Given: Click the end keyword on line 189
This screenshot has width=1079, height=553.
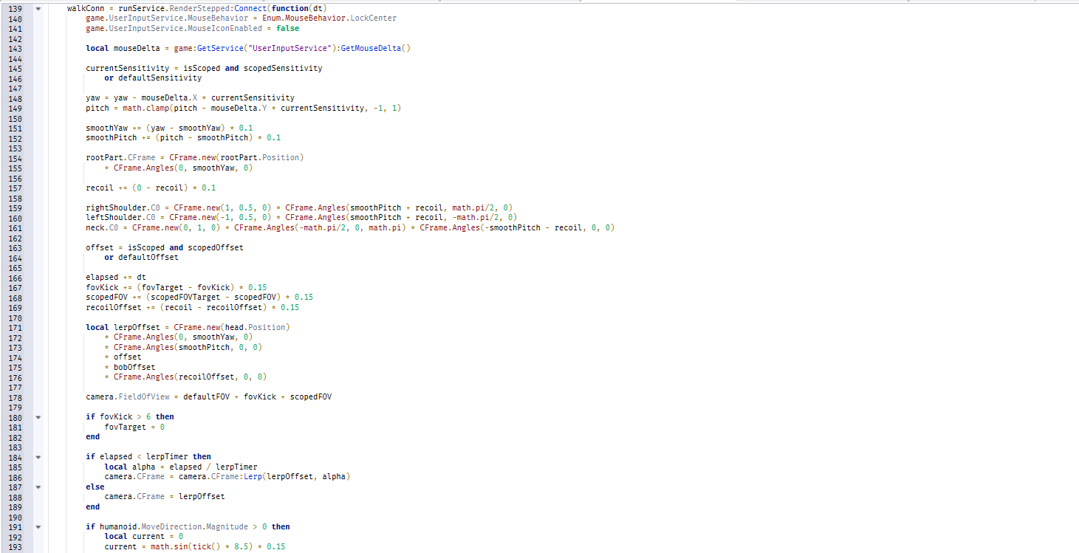Looking at the screenshot, I should click(x=93, y=507).
